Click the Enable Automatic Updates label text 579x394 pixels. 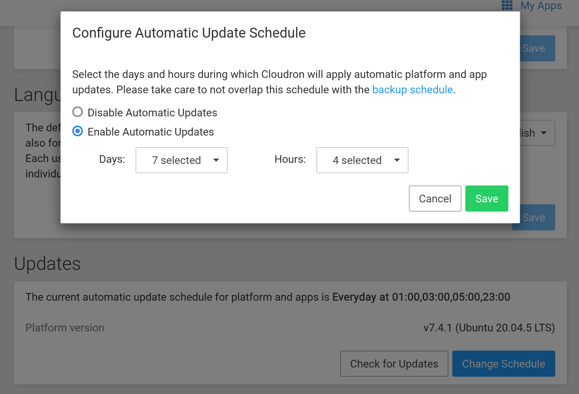(x=151, y=132)
